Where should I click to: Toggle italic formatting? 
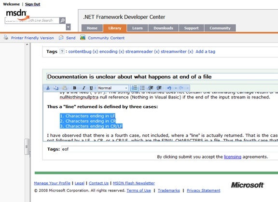point(83,88)
